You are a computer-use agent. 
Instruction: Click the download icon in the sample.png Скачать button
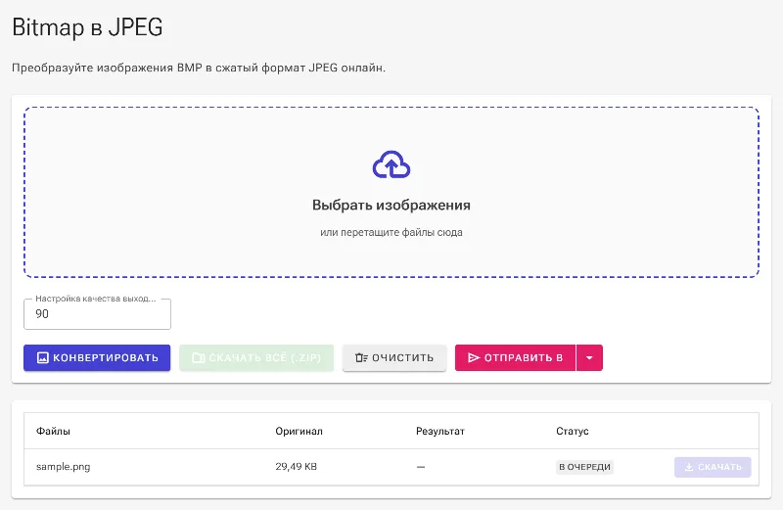click(x=689, y=467)
